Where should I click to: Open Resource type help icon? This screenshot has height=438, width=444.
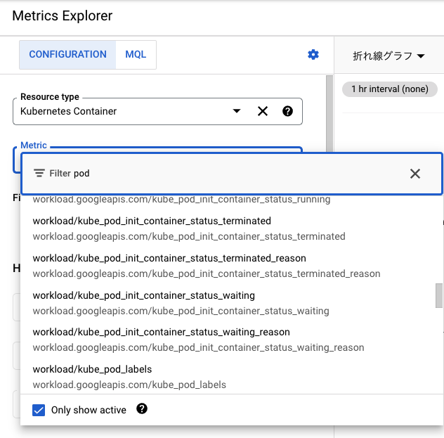click(287, 111)
